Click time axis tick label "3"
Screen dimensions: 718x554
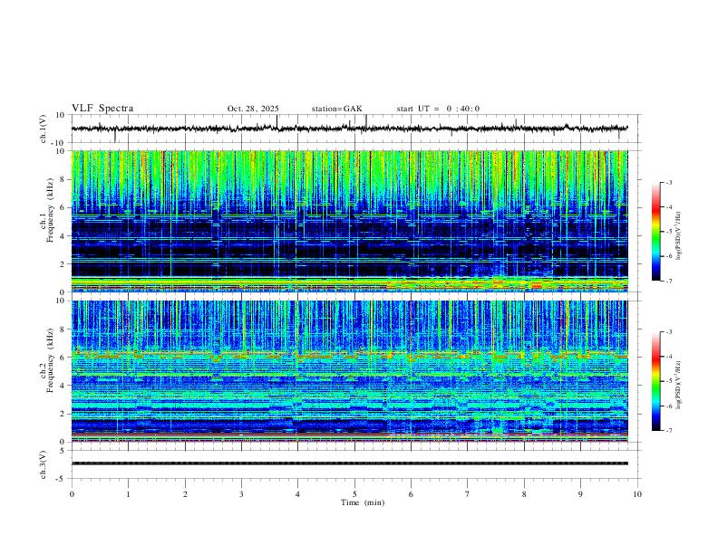tap(241, 494)
